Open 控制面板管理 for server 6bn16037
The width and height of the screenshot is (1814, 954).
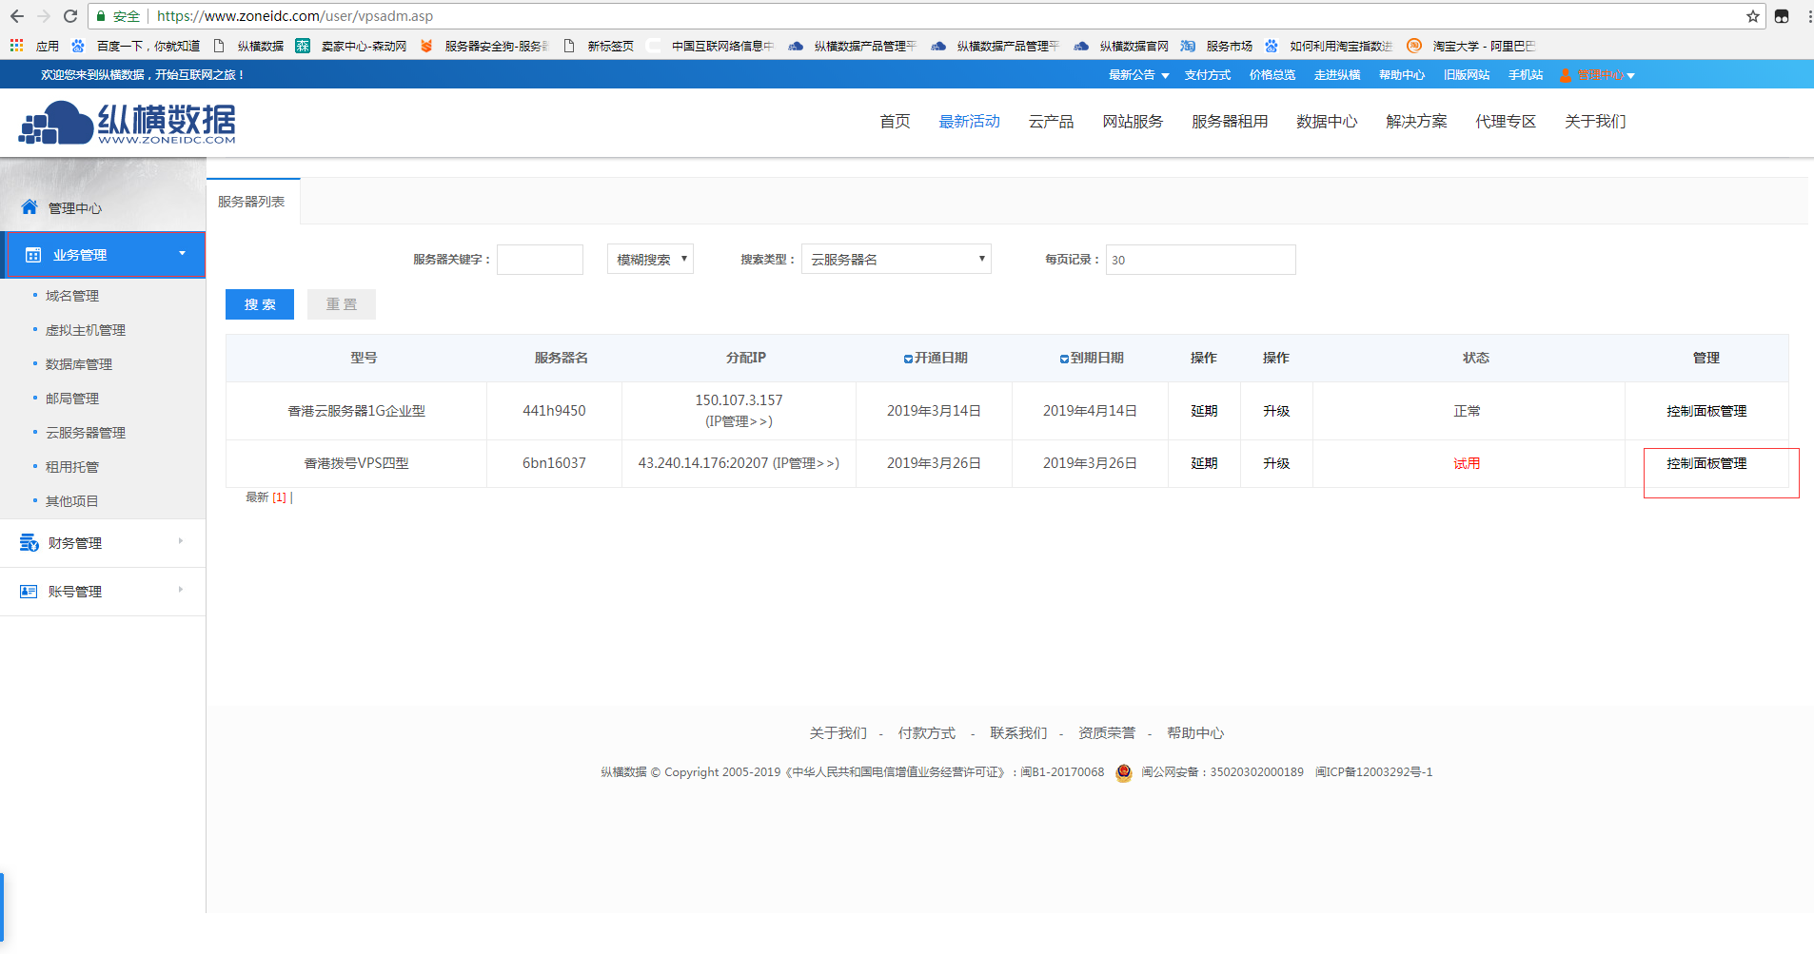(1706, 463)
